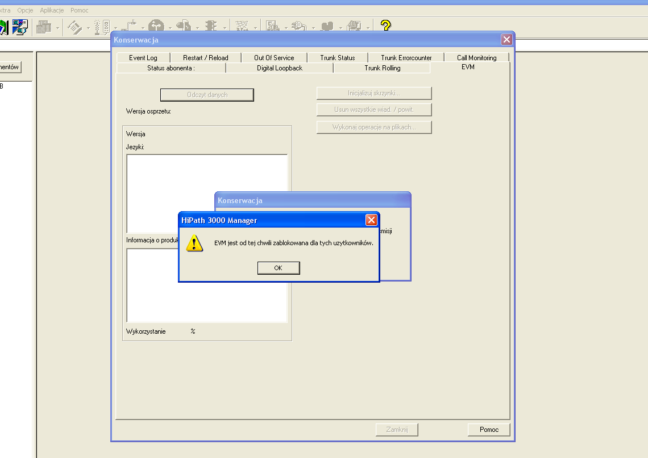The width and height of the screenshot is (648, 458).
Task: Switch to the Status abonenta tab
Action: [x=171, y=68]
